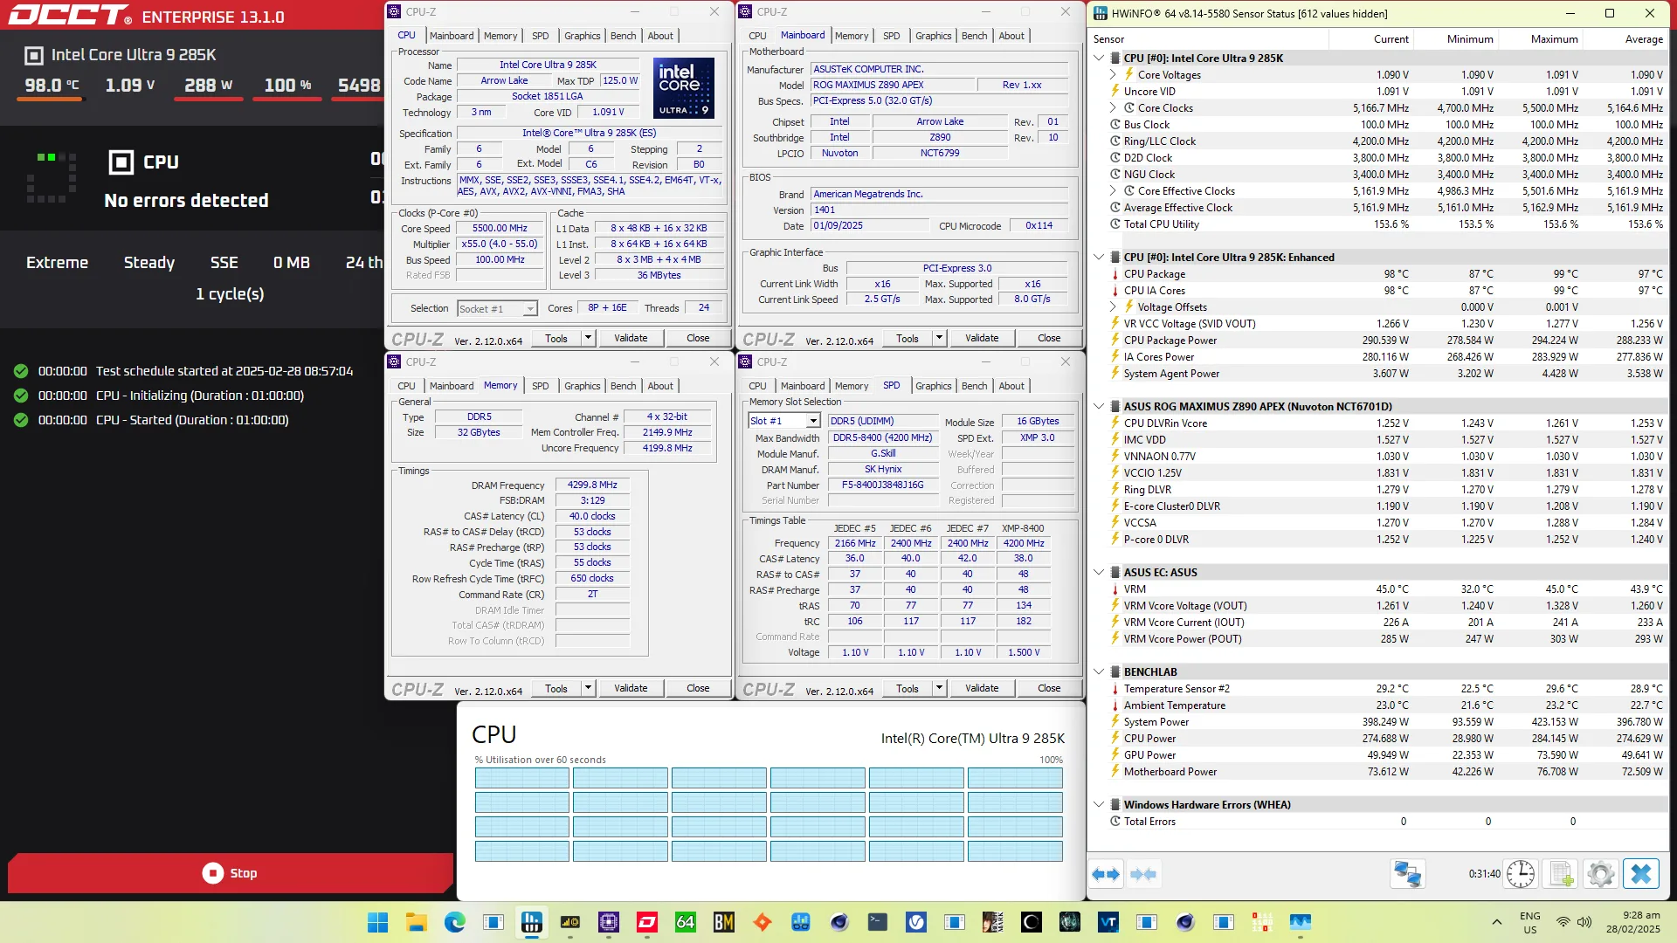Open SPD tab in CPU-Z Processor window
The width and height of the screenshot is (1677, 943).
(541, 36)
